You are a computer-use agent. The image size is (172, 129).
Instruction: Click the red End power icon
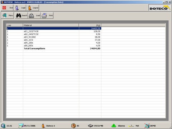coord(4,8)
